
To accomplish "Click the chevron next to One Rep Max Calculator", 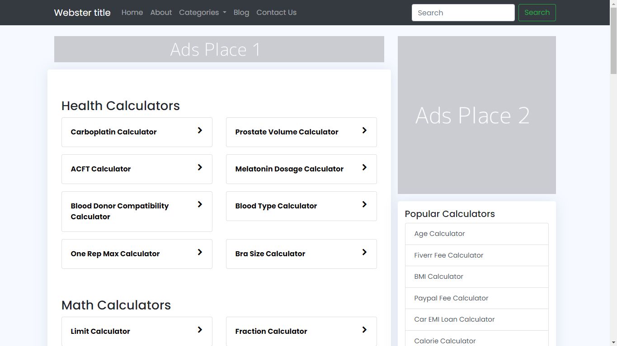I will click(x=200, y=253).
